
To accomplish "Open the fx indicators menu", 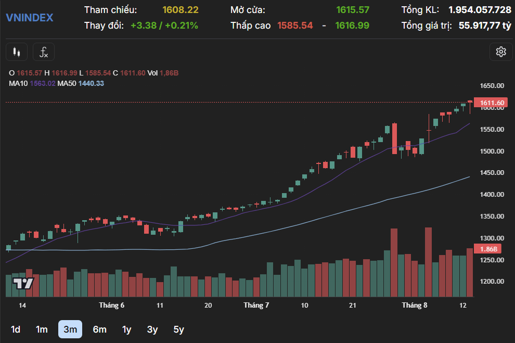I will (44, 52).
